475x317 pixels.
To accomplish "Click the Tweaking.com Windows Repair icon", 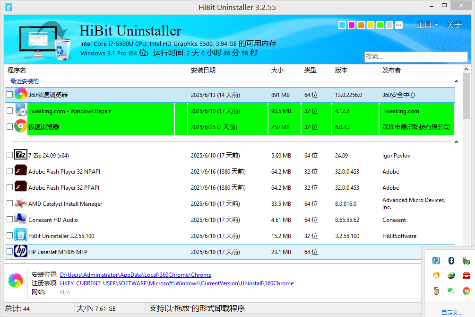I will tap(21, 111).
